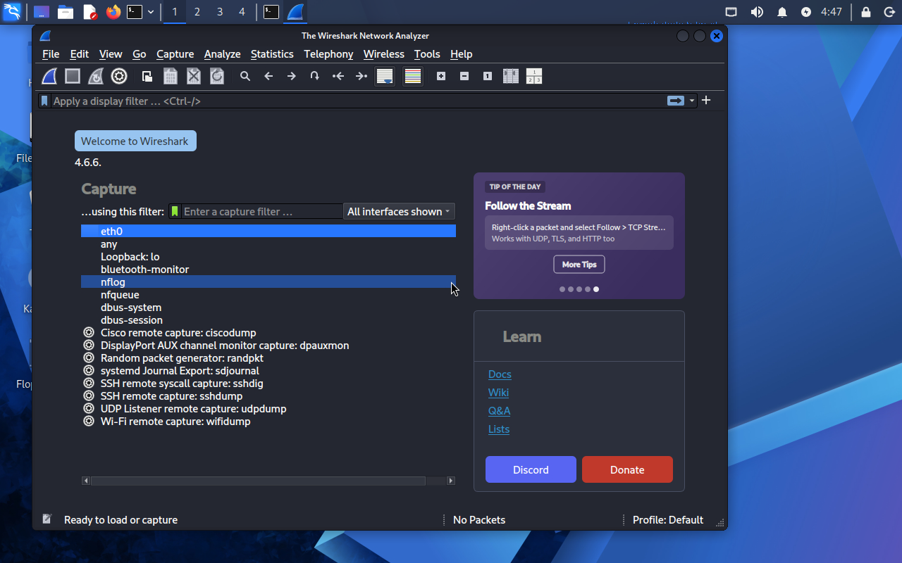
Task: Click the reset layout panes toolbar icon
Action: coord(534,76)
